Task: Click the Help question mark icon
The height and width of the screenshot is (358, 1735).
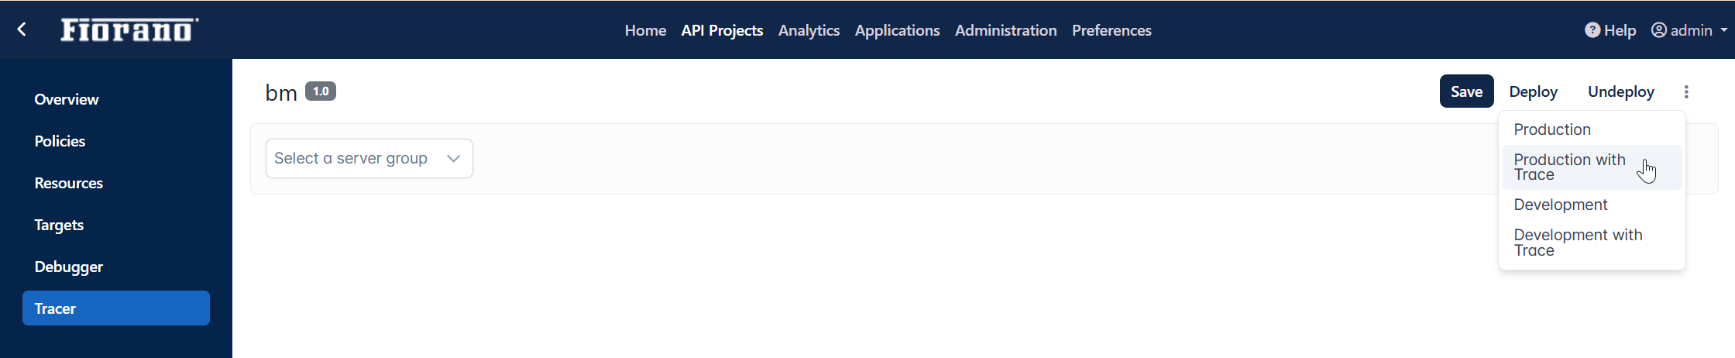Action: [x=1592, y=30]
